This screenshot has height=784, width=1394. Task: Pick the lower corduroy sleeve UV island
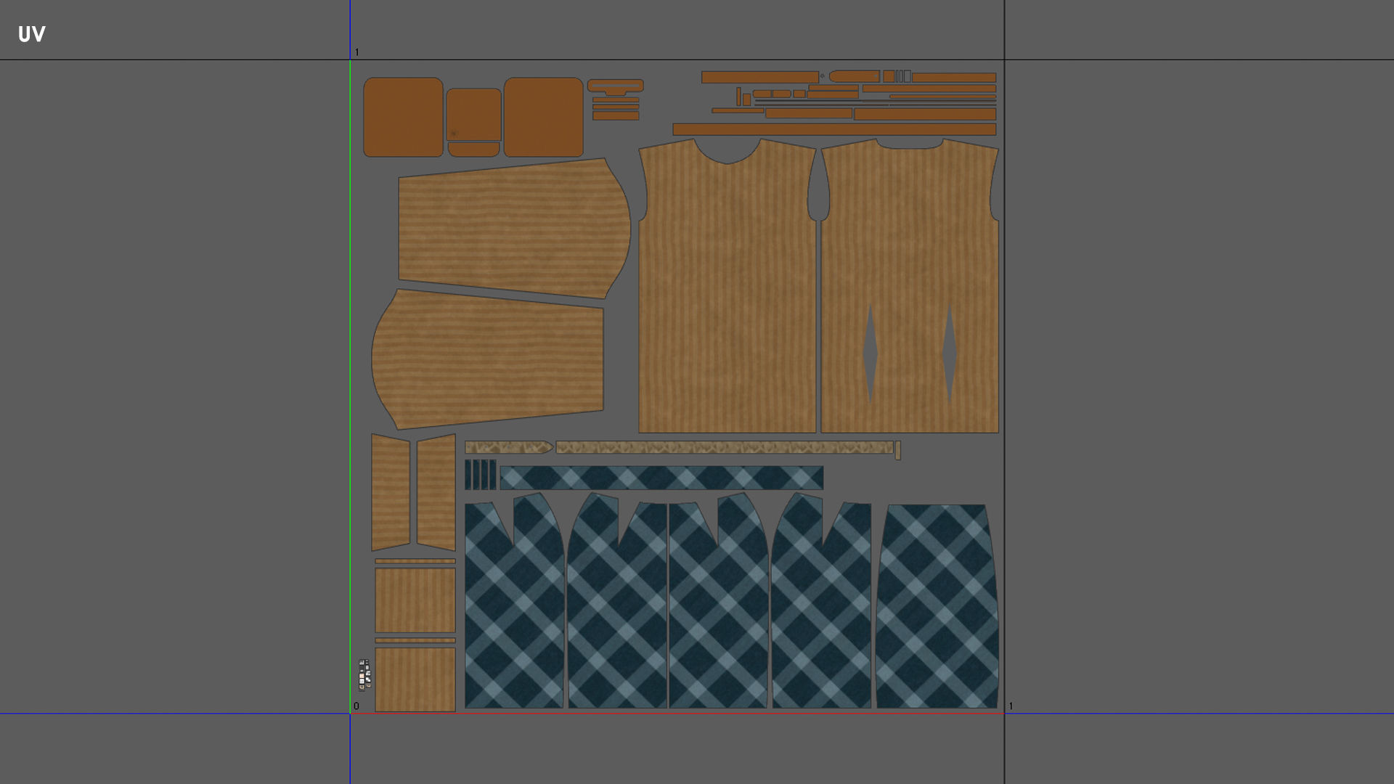[488, 359]
